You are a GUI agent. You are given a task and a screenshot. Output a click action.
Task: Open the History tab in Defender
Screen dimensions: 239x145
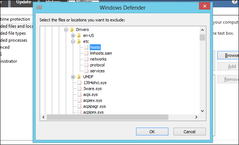[53, 1]
